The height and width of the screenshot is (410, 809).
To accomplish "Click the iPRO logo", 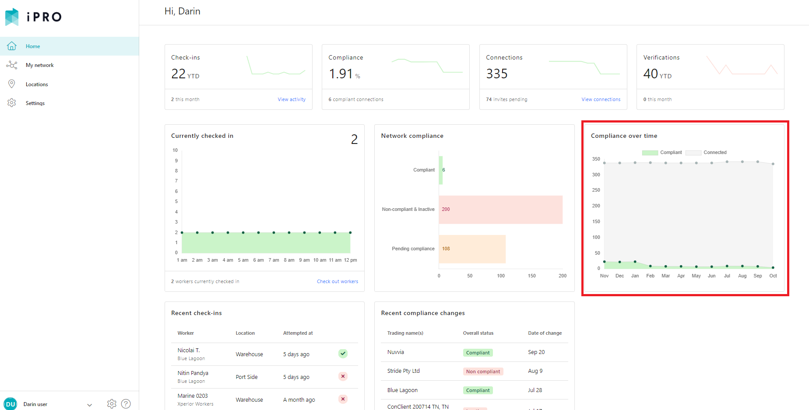I will [x=33, y=17].
